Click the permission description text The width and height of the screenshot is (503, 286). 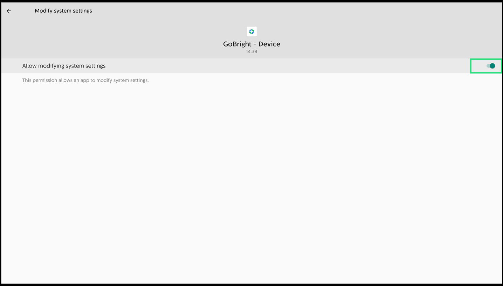click(85, 80)
